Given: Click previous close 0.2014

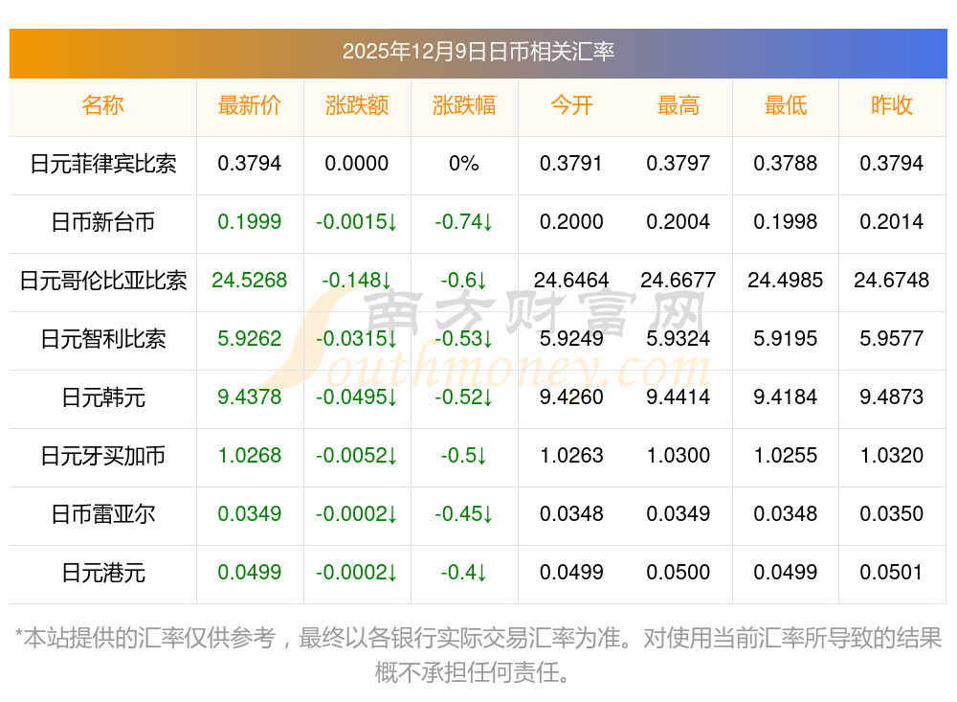Looking at the screenshot, I should point(892,222).
